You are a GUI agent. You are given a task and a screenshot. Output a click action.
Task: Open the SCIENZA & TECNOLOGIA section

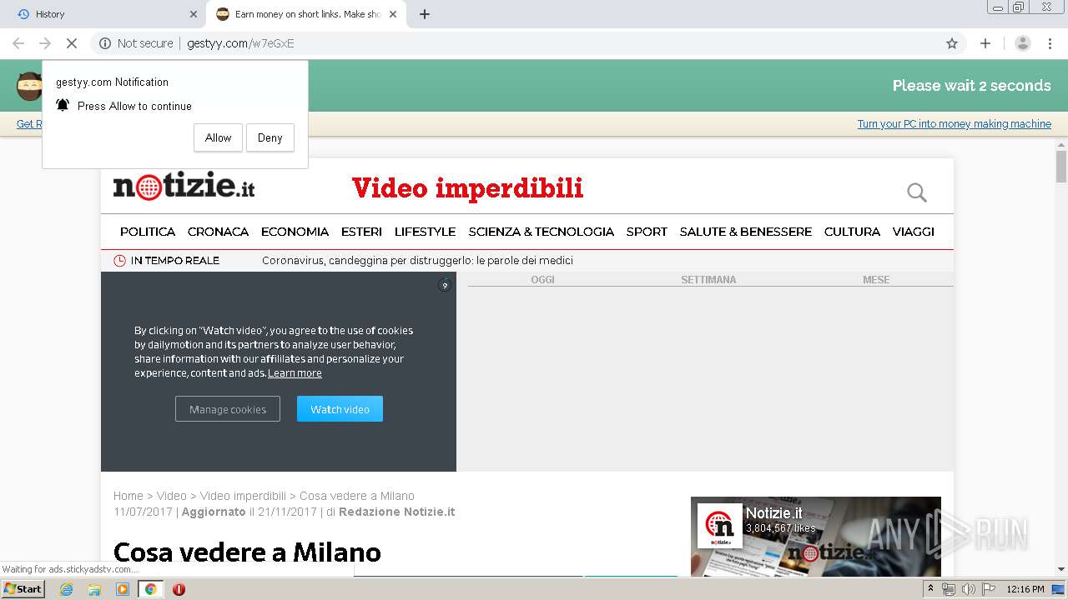click(x=542, y=232)
